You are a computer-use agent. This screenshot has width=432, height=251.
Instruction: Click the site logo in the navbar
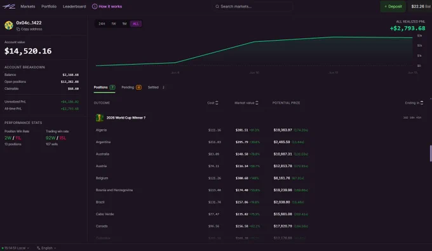[9, 6]
